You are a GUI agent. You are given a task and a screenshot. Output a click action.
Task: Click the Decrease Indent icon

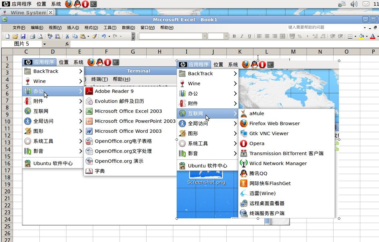pos(333,36)
